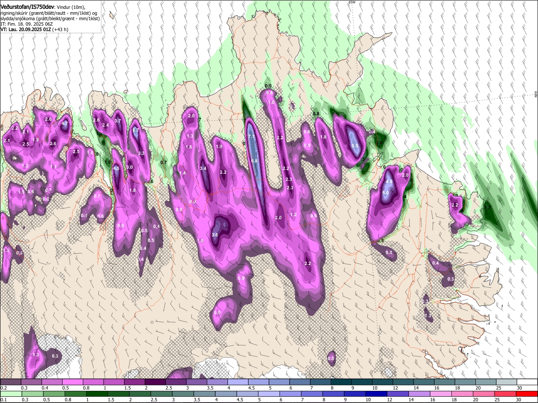Click the 7.1 snowfall maximum label
Image resolution: width=538 pixels, height=403 pixels.
[x=252, y=137]
